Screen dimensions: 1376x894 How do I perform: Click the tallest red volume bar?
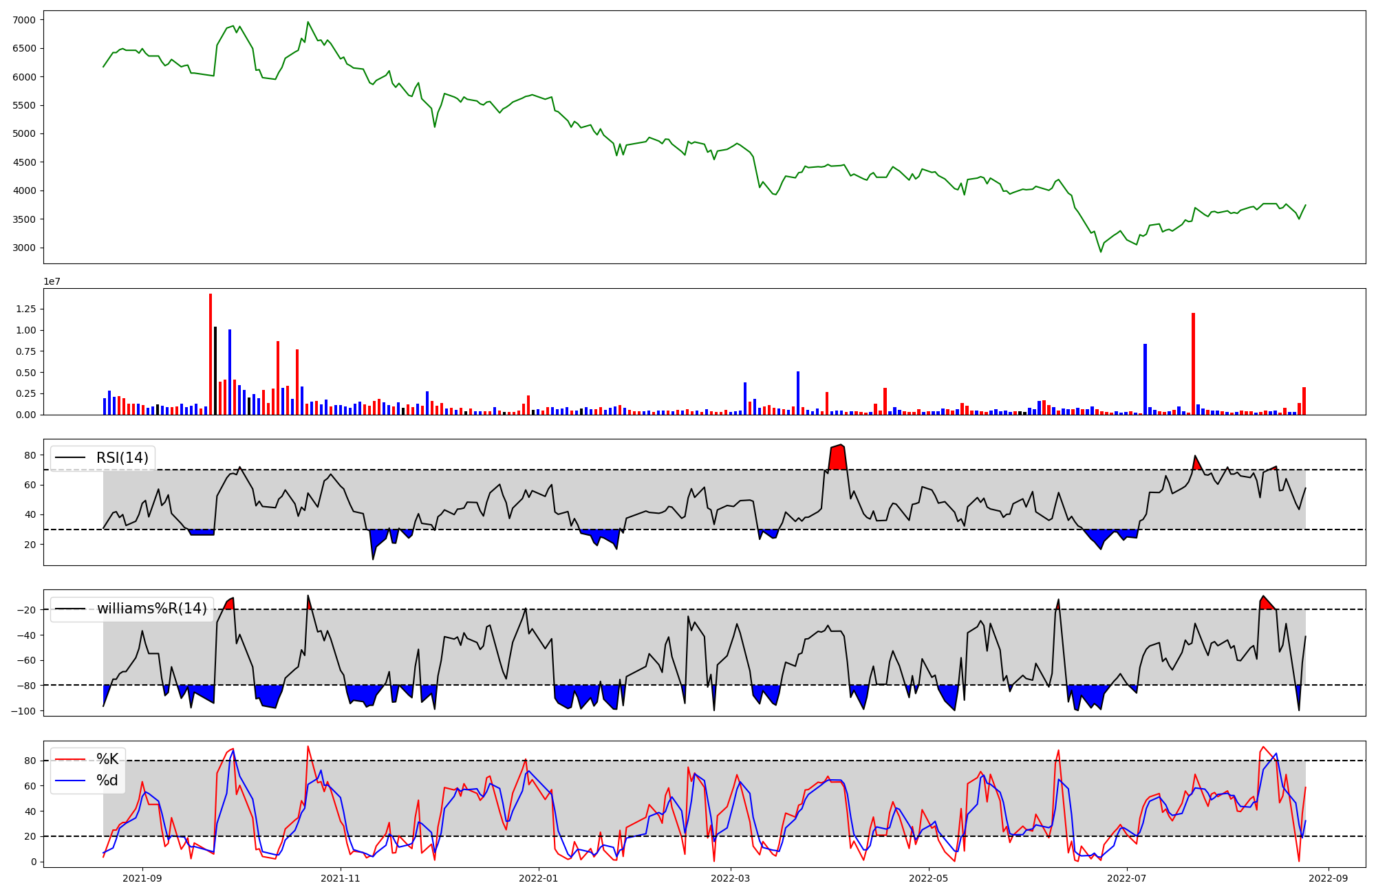coord(211,354)
